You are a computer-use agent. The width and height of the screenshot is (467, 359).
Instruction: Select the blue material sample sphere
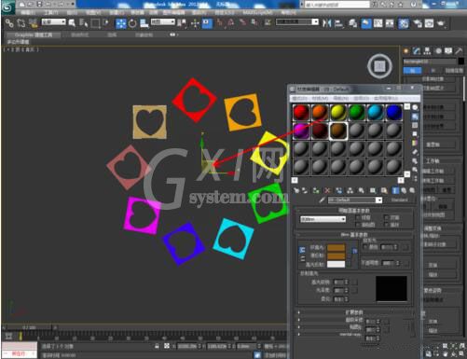[x=393, y=112]
